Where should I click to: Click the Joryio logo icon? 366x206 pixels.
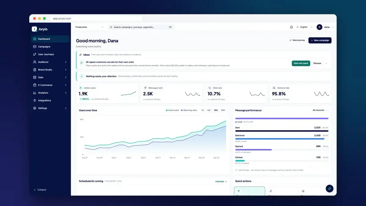(34, 29)
